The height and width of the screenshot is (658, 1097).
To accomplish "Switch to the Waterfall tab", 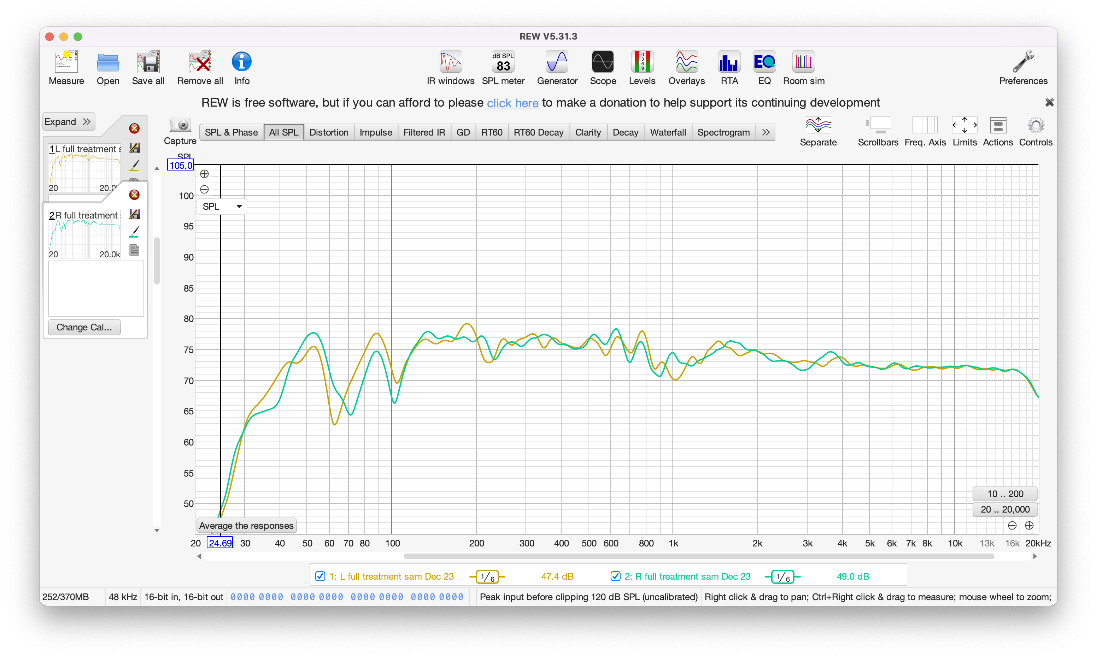I will coord(668,132).
